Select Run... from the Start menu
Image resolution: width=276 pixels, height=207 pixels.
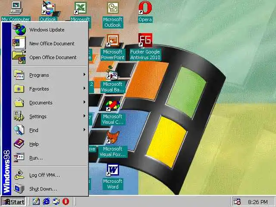click(50, 158)
